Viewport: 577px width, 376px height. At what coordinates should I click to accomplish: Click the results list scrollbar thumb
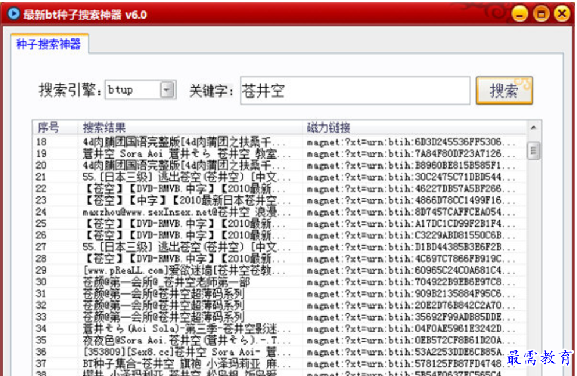coord(533,150)
